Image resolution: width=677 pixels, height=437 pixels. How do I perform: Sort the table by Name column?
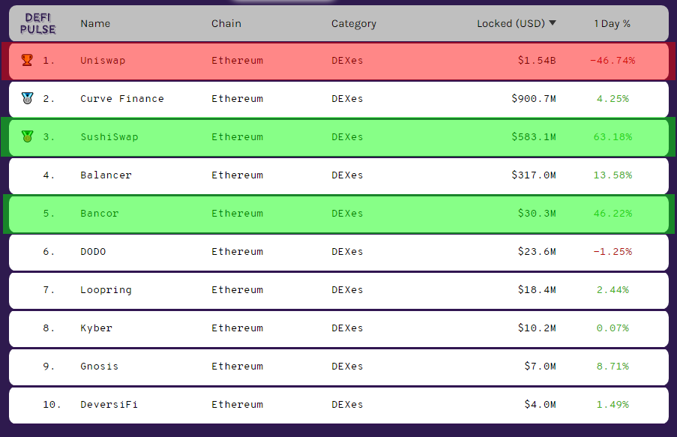95,23
